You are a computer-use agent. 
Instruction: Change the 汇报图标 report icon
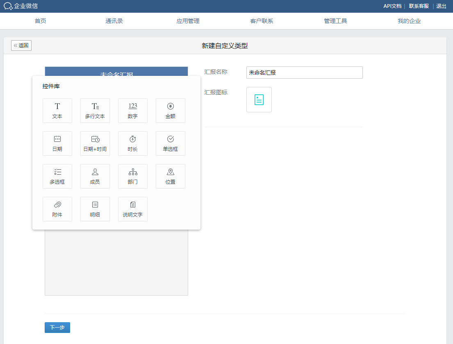pos(259,100)
